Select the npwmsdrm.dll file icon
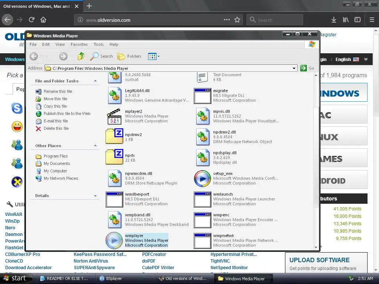The width and height of the screenshot is (379, 284). point(115,178)
